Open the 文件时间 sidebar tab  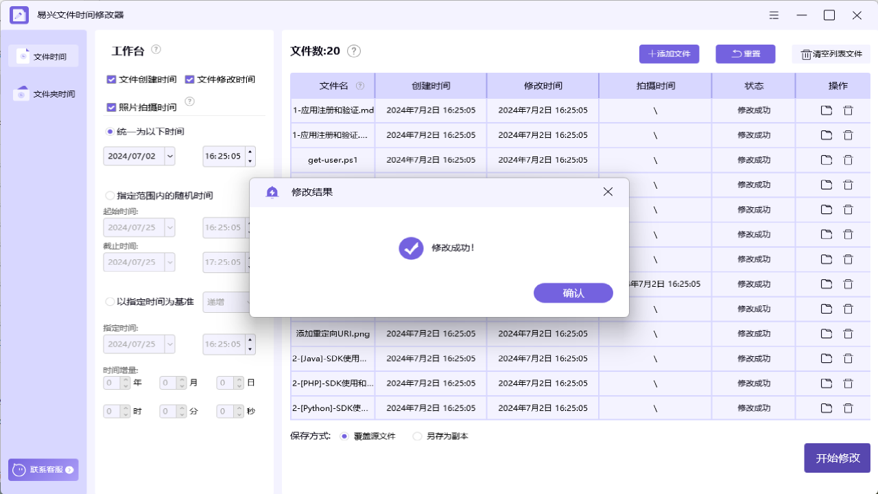click(43, 56)
